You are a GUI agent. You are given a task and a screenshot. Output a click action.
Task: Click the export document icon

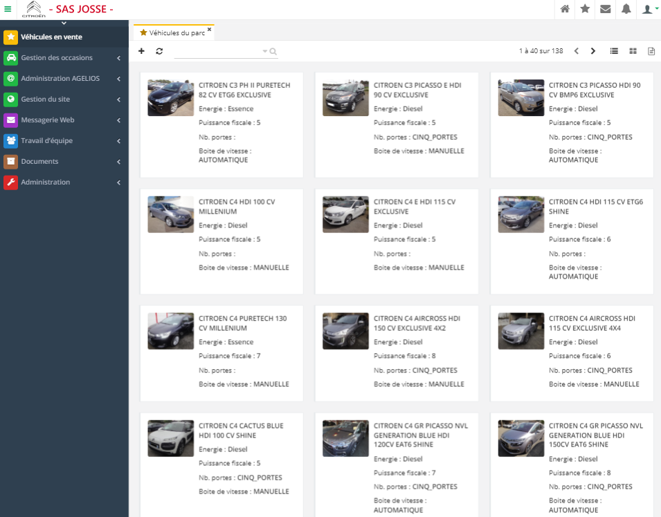click(651, 51)
